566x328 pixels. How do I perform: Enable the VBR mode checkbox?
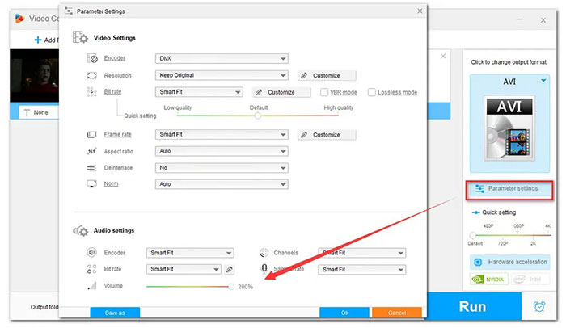click(324, 92)
